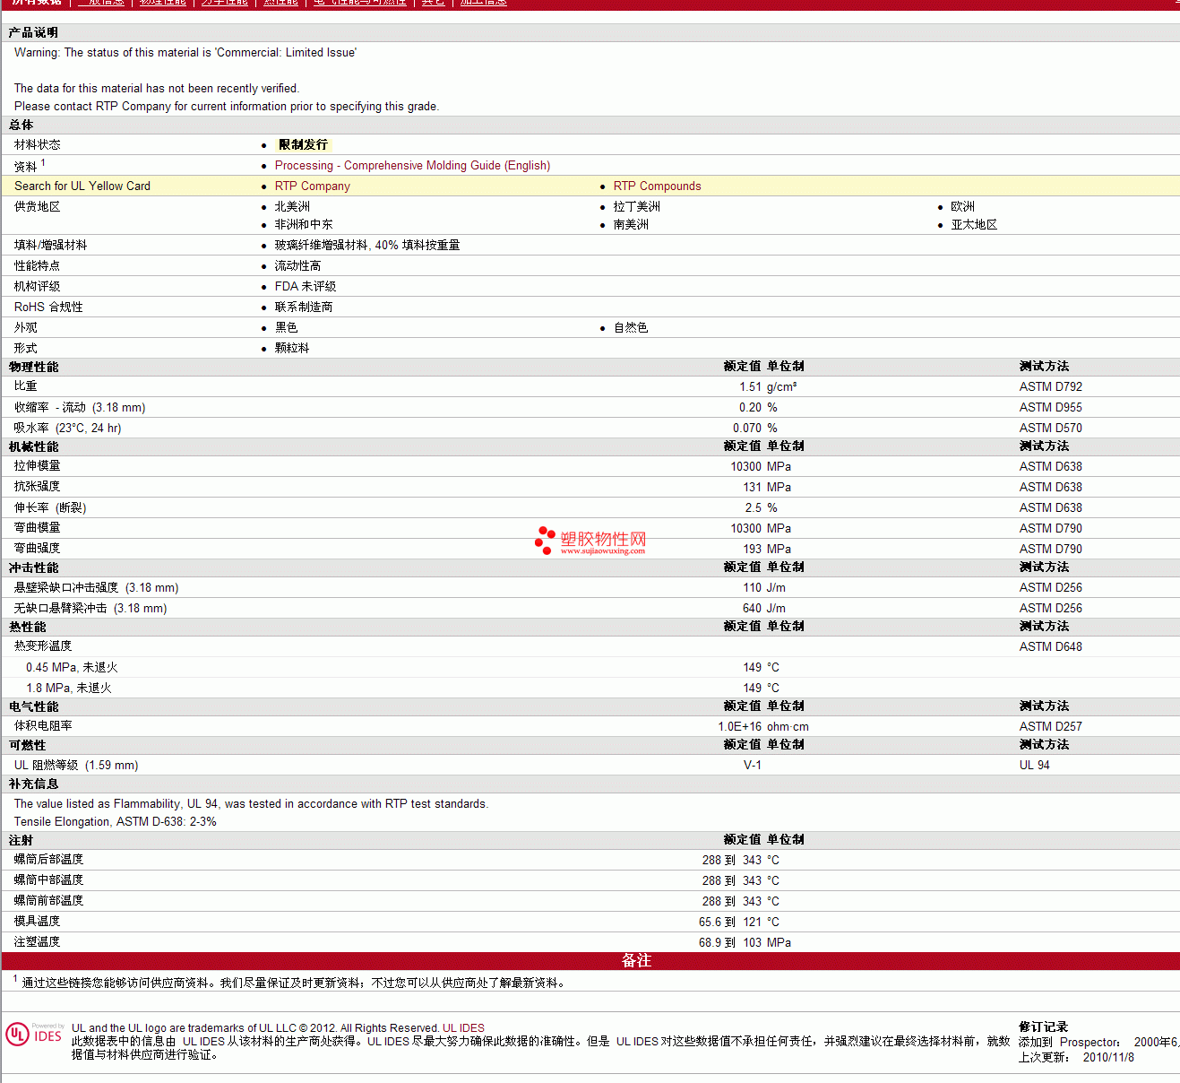Viewport: 1180px width, 1083px height.
Task: Click the 流动性高 feature text
Action: point(297,265)
